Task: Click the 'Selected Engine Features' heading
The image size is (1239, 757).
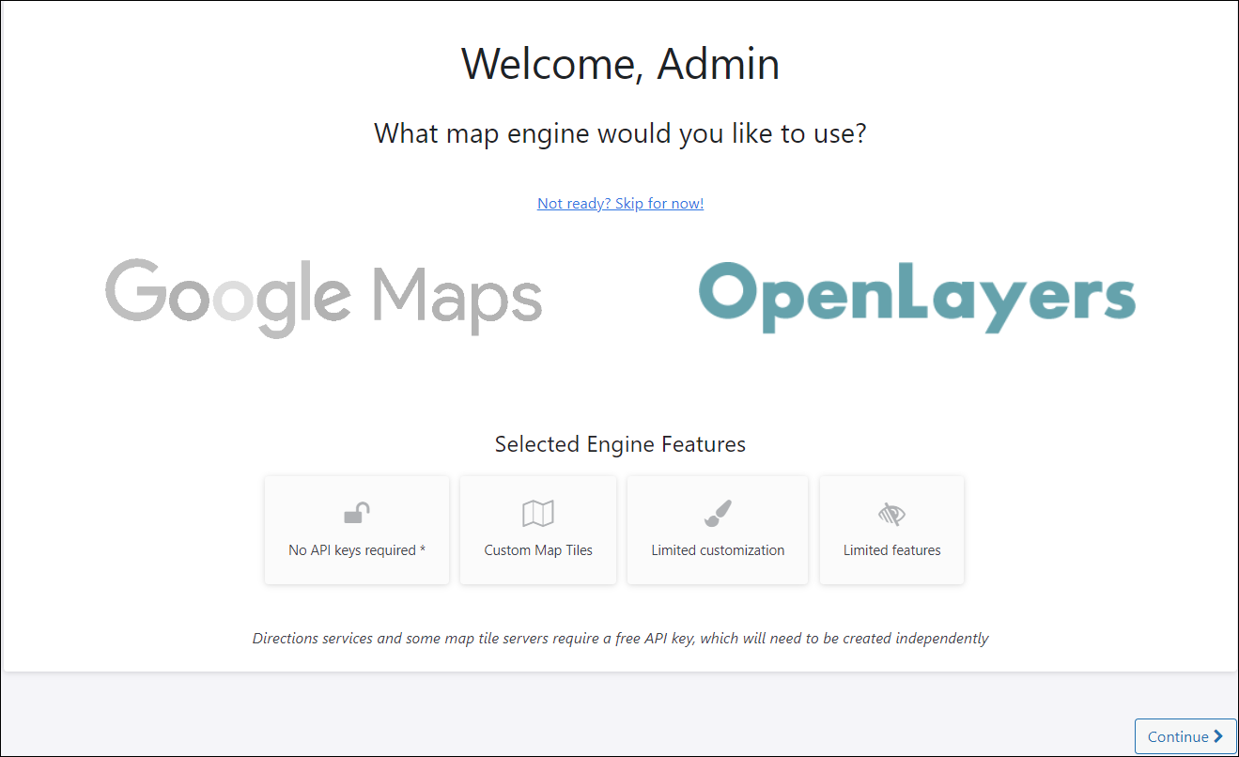Action: (x=620, y=444)
